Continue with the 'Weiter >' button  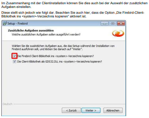[91, 110]
